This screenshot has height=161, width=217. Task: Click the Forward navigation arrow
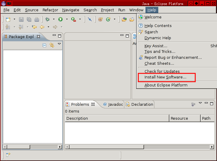55,27
